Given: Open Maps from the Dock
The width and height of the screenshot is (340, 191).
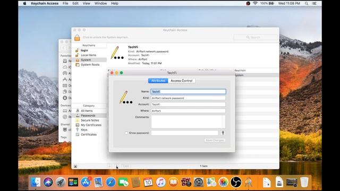Looking at the screenshot, I should click(211, 182).
